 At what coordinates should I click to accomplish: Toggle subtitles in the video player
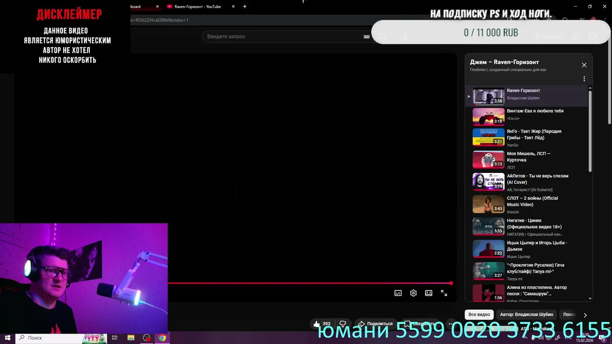point(398,293)
